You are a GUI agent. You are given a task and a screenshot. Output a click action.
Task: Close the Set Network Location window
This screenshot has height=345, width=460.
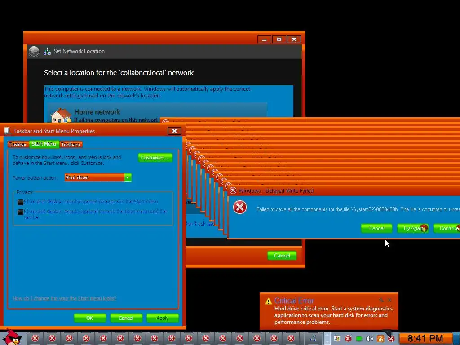click(294, 40)
